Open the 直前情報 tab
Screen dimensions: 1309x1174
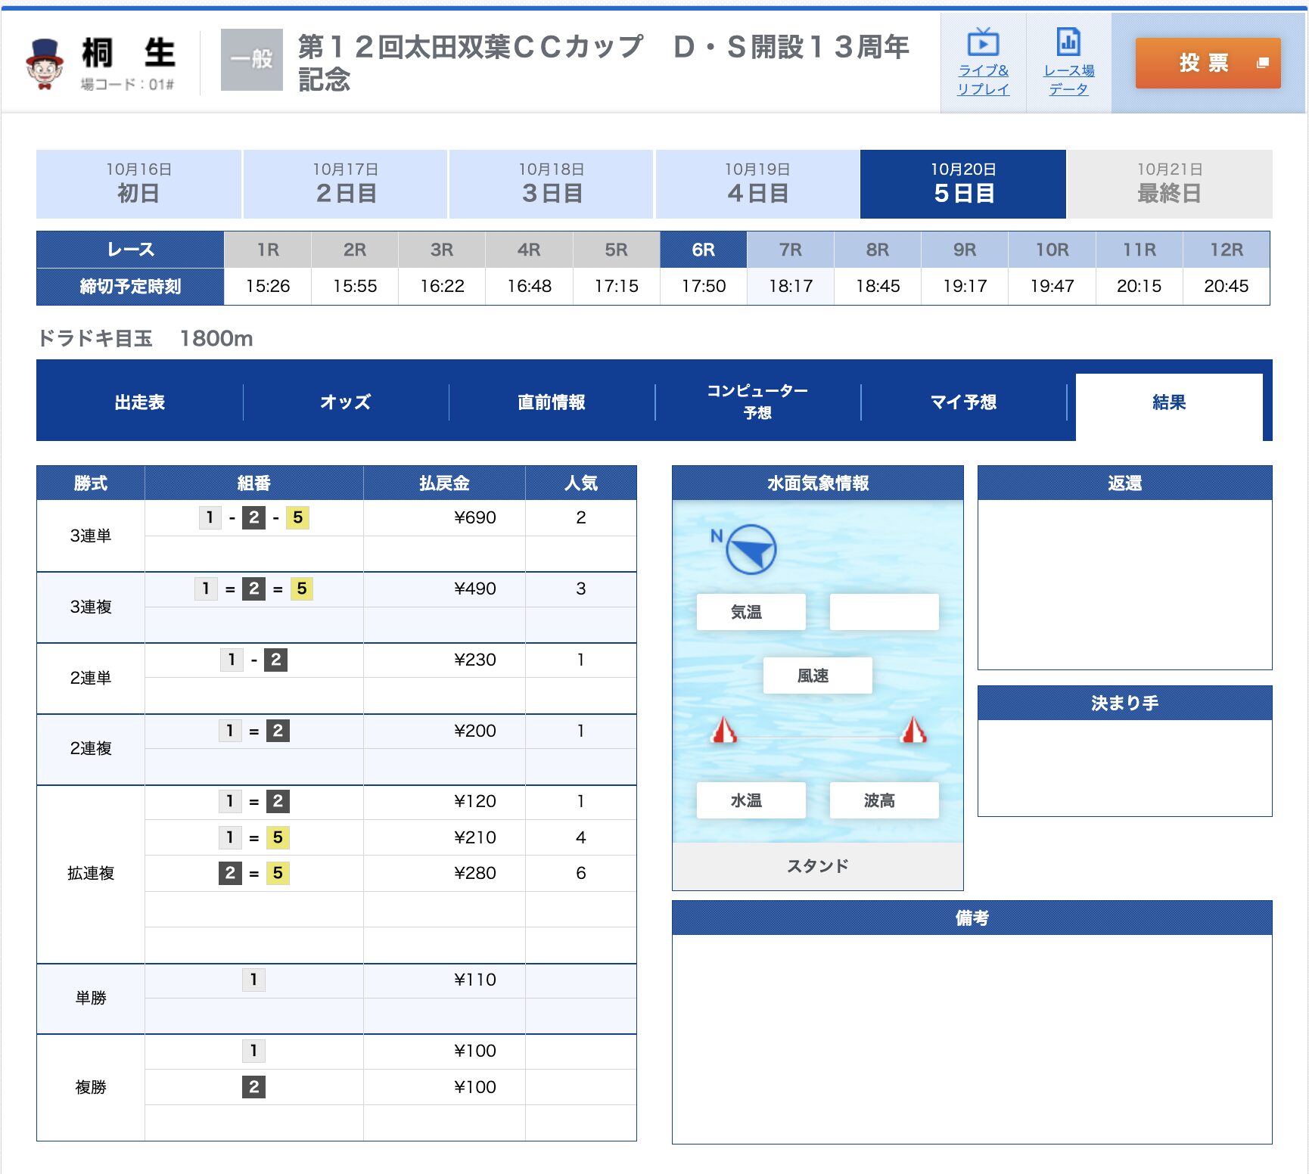pos(552,402)
